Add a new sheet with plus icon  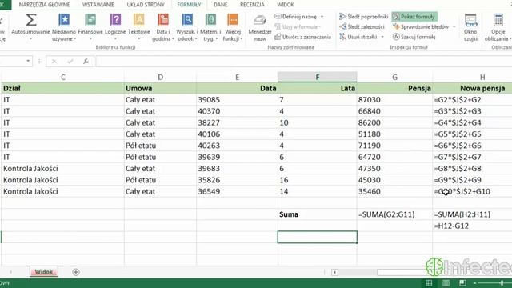tap(76, 272)
